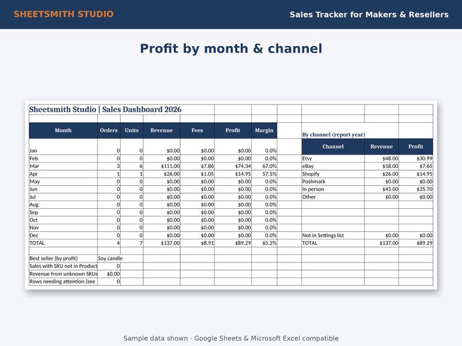462x346 pixels.
Task: Click the Sales Tracker for Makers & Resellers header
Action: click(369, 14)
